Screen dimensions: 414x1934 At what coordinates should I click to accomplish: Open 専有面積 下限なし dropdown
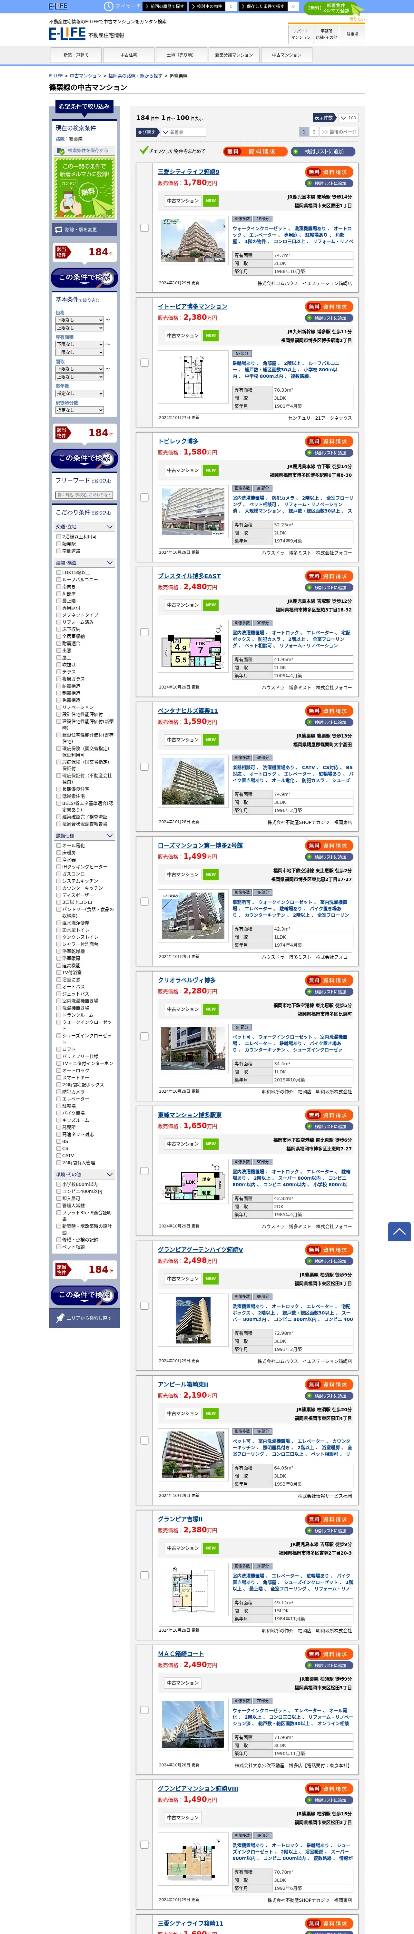(80, 345)
